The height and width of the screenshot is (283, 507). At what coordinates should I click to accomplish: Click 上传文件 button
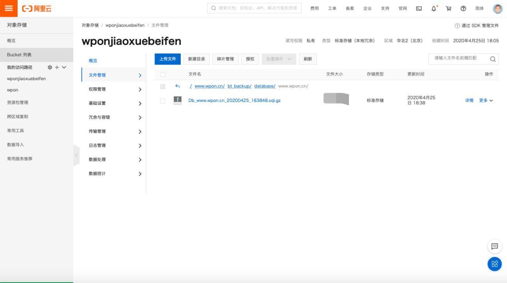(x=168, y=59)
